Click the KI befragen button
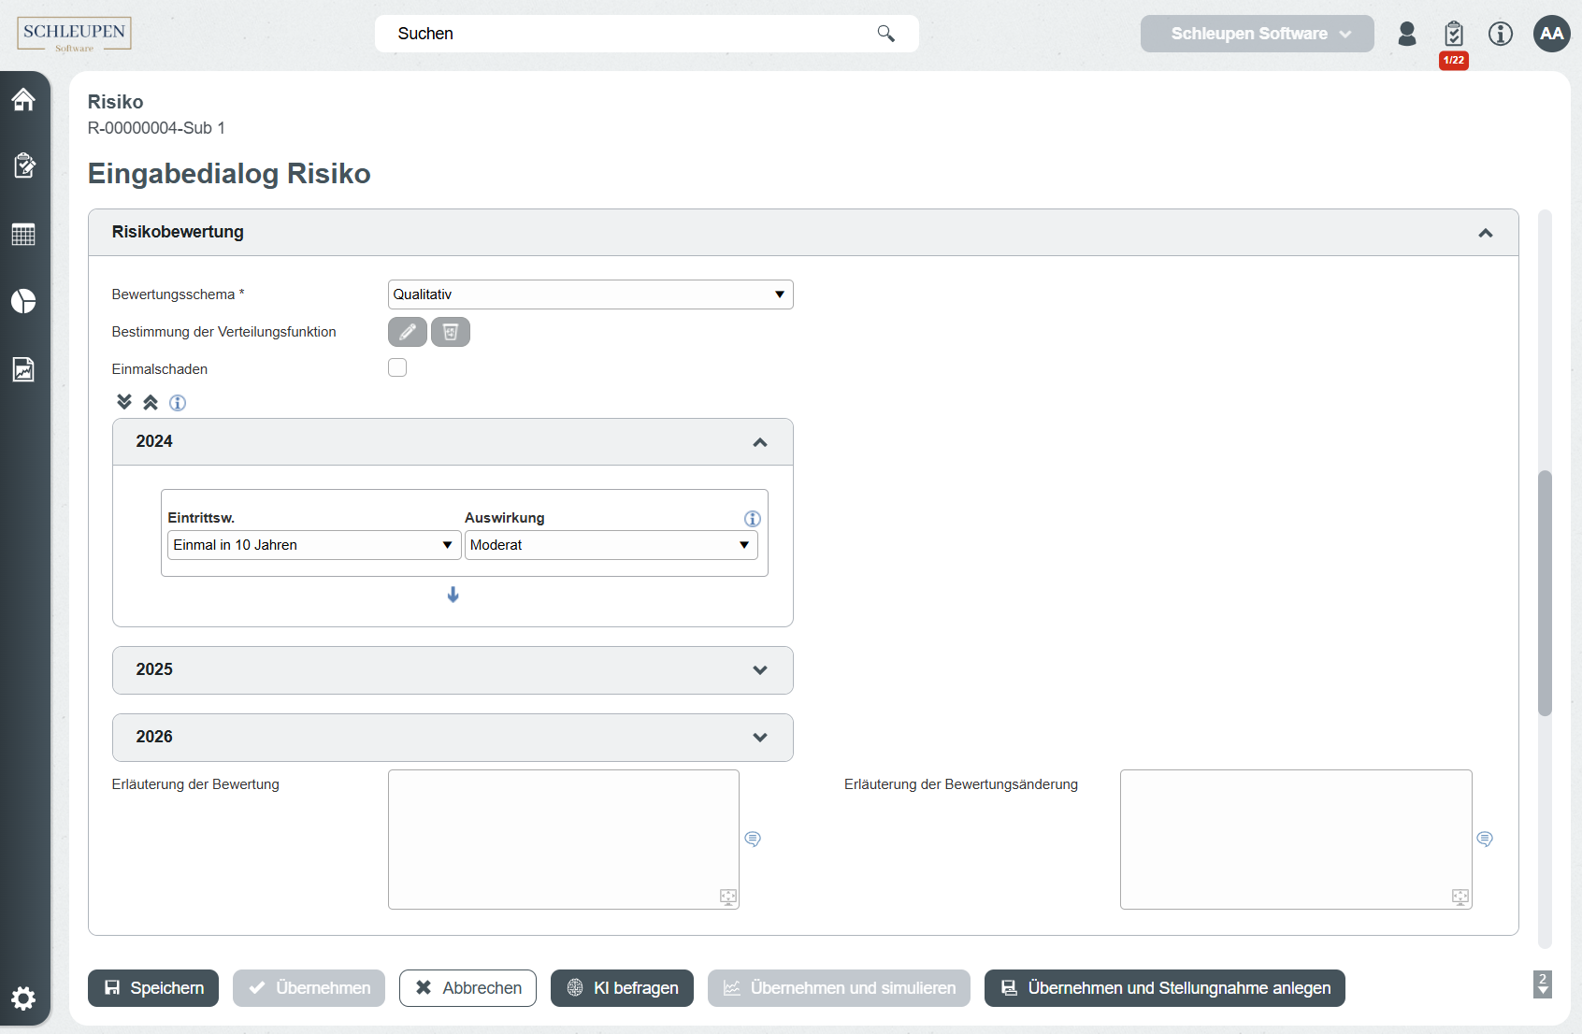The width and height of the screenshot is (1582, 1034). click(622, 988)
